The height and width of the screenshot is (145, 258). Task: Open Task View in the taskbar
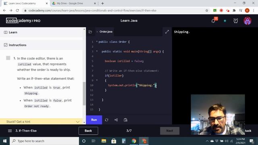94,141
